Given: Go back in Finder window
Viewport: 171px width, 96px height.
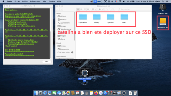Looking at the screenshot, I should point(58,9).
